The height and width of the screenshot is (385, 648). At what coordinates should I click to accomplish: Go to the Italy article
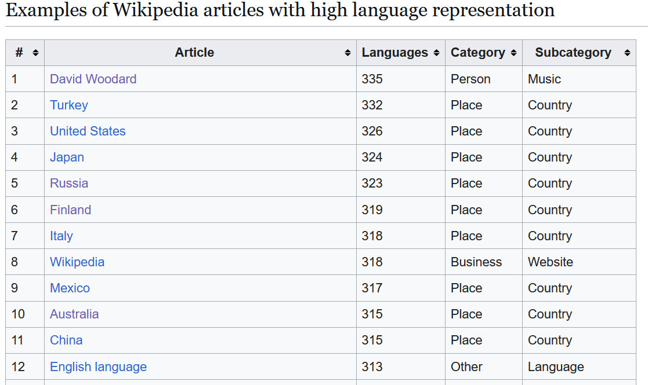61,236
